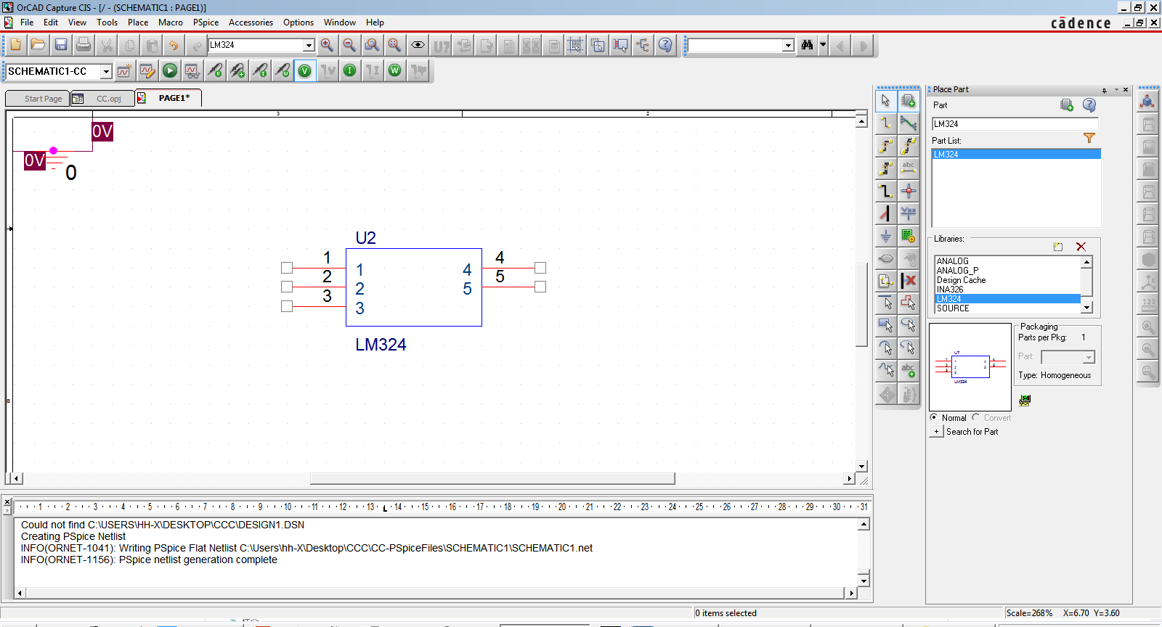Switch to the CC.opj tab
This screenshot has height=627, width=1162.
[x=102, y=99]
